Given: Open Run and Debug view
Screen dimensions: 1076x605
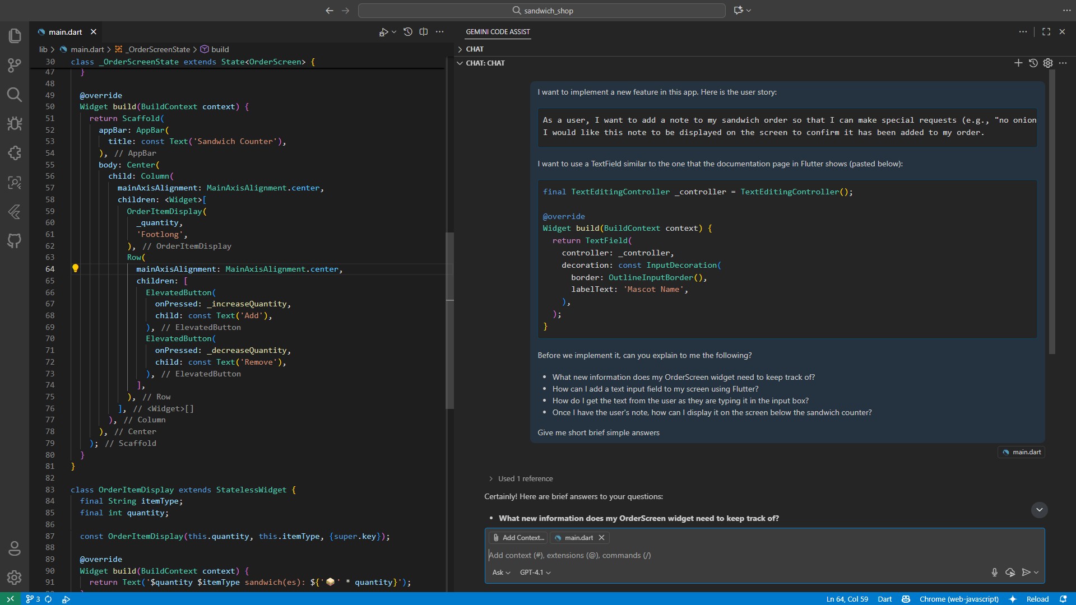Looking at the screenshot, I should tap(15, 124).
